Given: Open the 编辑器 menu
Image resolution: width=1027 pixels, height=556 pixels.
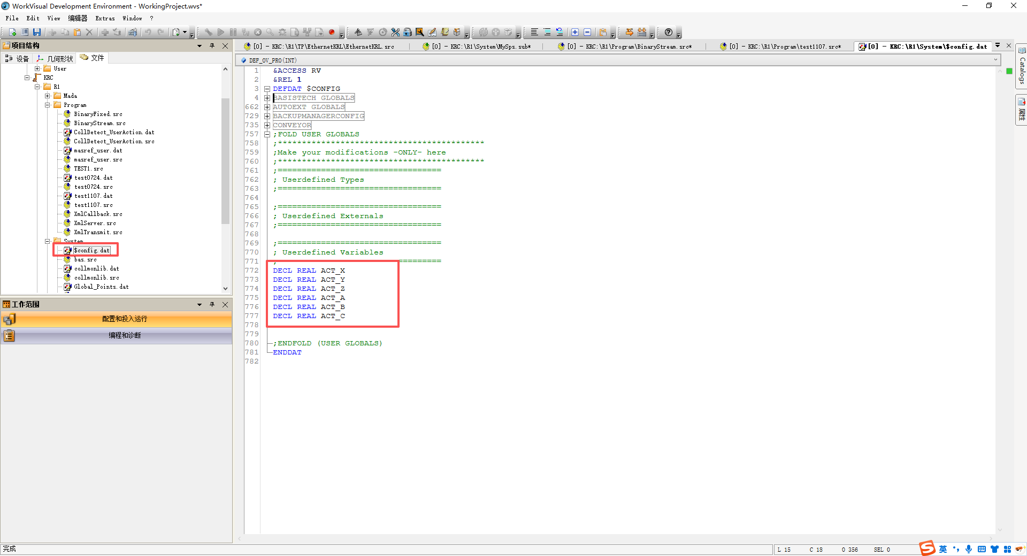Looking at the screenshot, I should point(78,18).
